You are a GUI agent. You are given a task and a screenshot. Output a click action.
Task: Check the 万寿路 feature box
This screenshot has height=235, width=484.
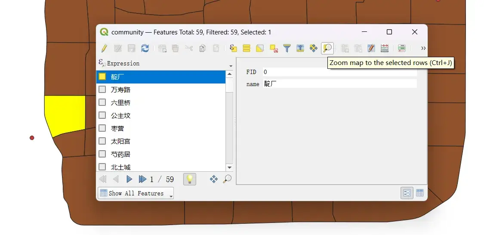(102, 89)
